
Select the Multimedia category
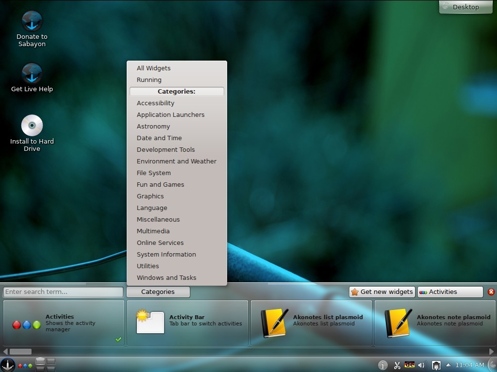pyautogui.click(x=177, y=231)
